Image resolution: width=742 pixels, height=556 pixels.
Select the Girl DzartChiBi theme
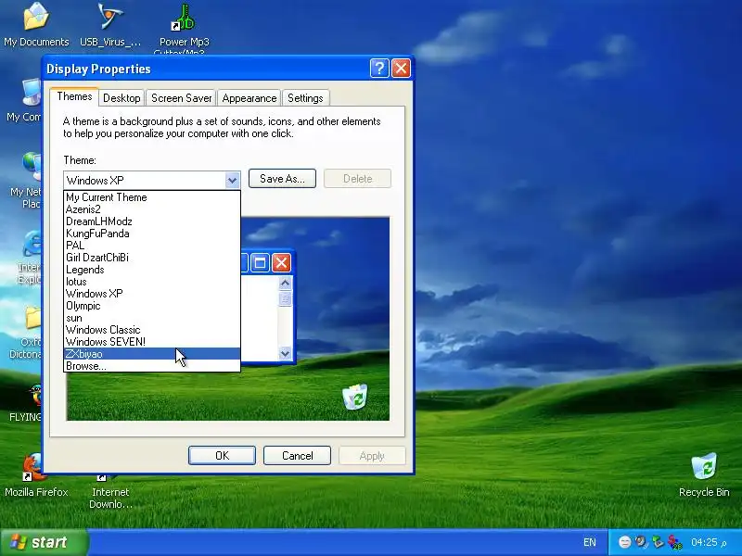coord(152,258)
